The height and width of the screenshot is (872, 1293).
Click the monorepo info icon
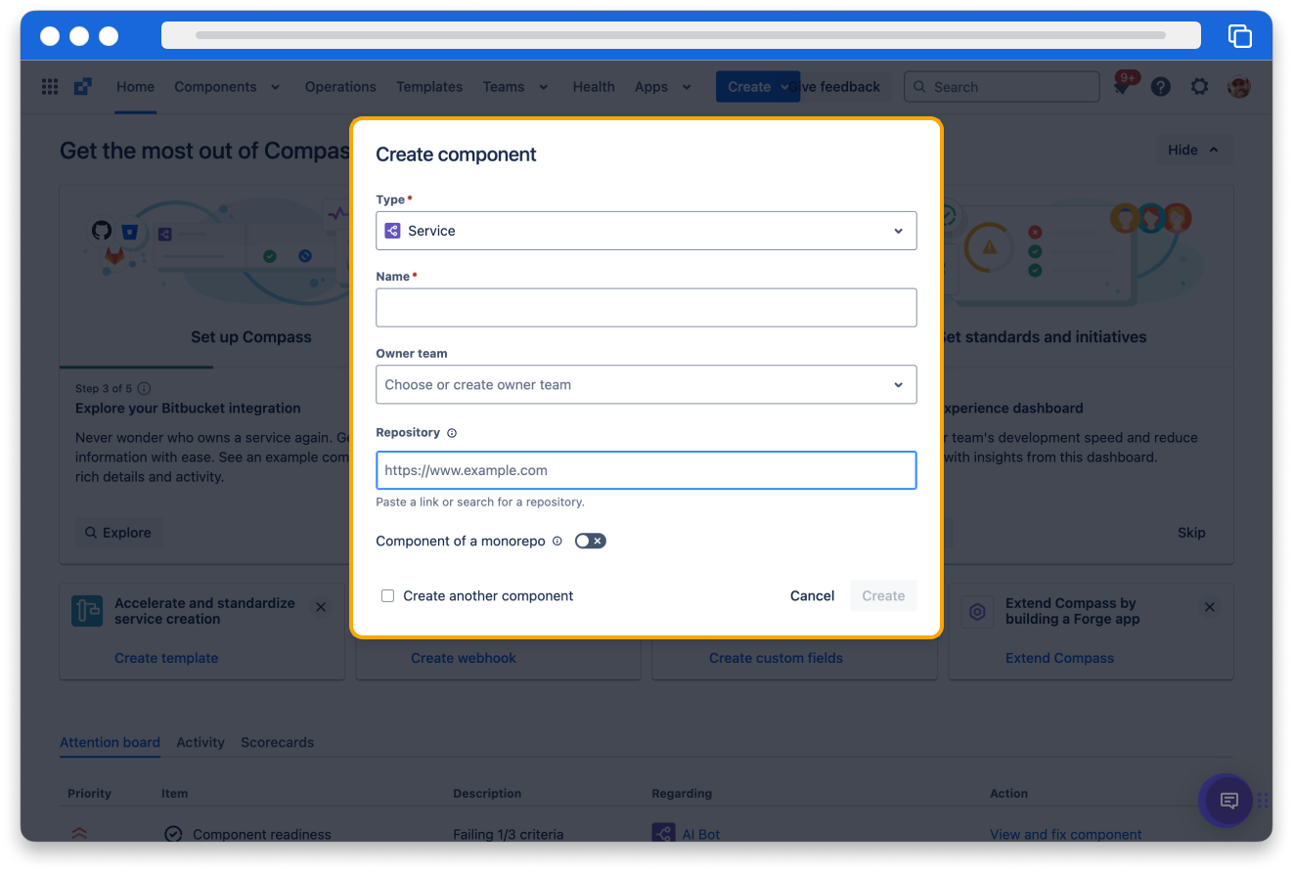pyautogui.click(x=557, y=541)
